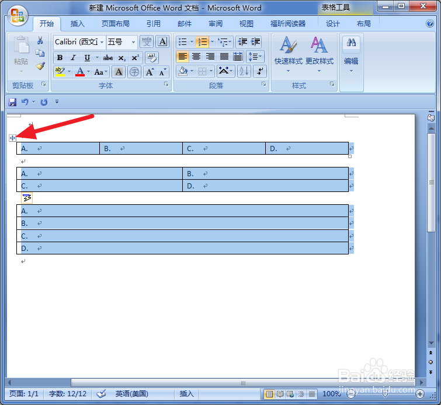Toggle Bold formatting

60,58
